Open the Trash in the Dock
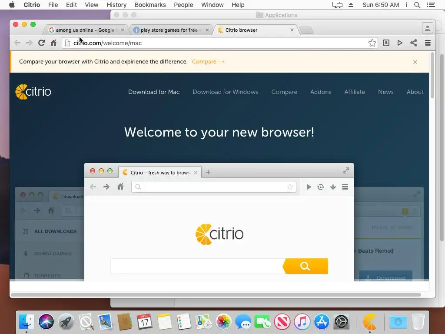445x334 pixels. [418, 322]
